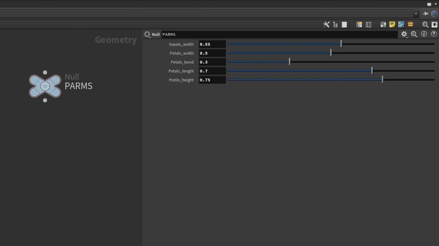Open the Null operator type menu icon
The height and width of the screenshot is (246, 439).
(x=147, y=35)
